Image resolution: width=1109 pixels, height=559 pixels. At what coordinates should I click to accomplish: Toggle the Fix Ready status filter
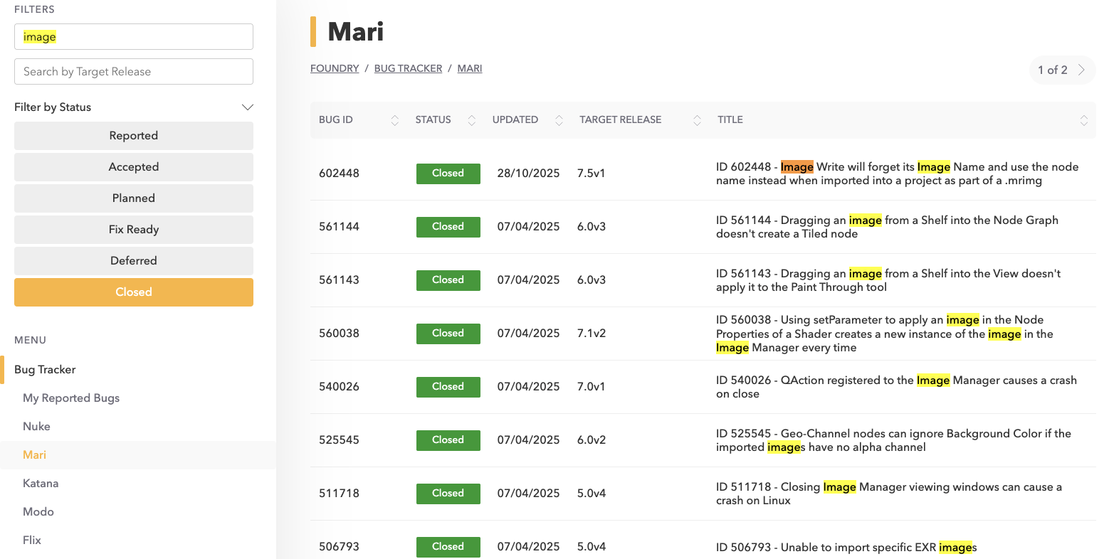134,230
